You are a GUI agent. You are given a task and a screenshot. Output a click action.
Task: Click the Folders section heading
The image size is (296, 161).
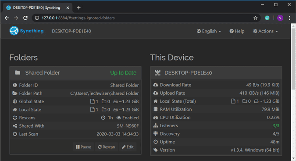(x=24, y=57)
